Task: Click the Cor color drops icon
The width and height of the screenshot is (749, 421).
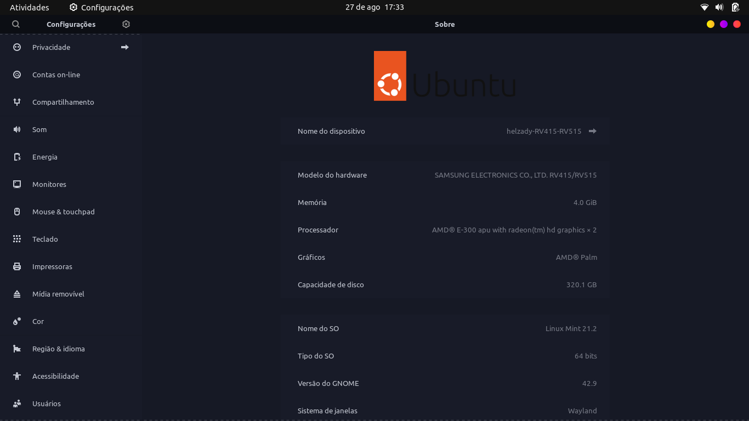Action: pos(17,321)
